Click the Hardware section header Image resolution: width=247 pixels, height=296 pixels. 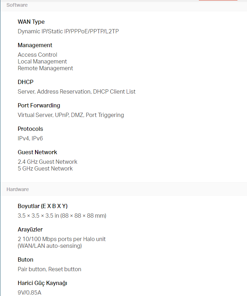(18, 189)
